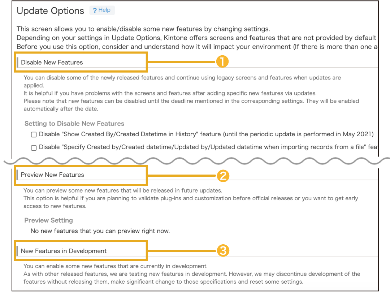Image resolution: width=390 pixels, height=292 pixels.
Task: Tick the Disable "Show Created By/Created Datetime" checkbox
Action: tap(34, 134)
